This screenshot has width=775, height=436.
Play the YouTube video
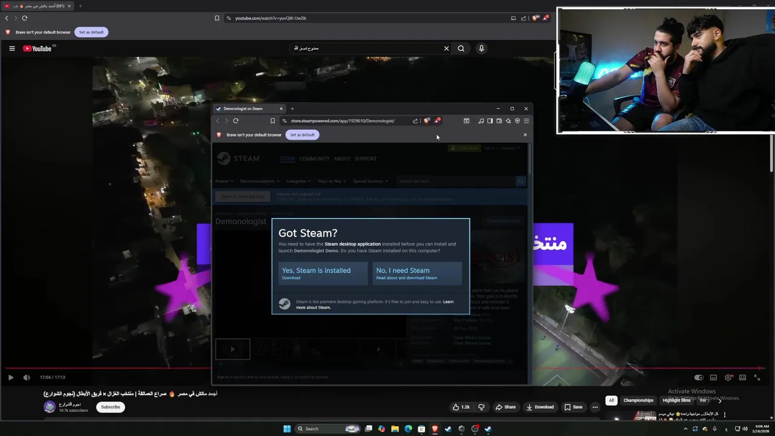pyautogui.click(x=11, y=377)
